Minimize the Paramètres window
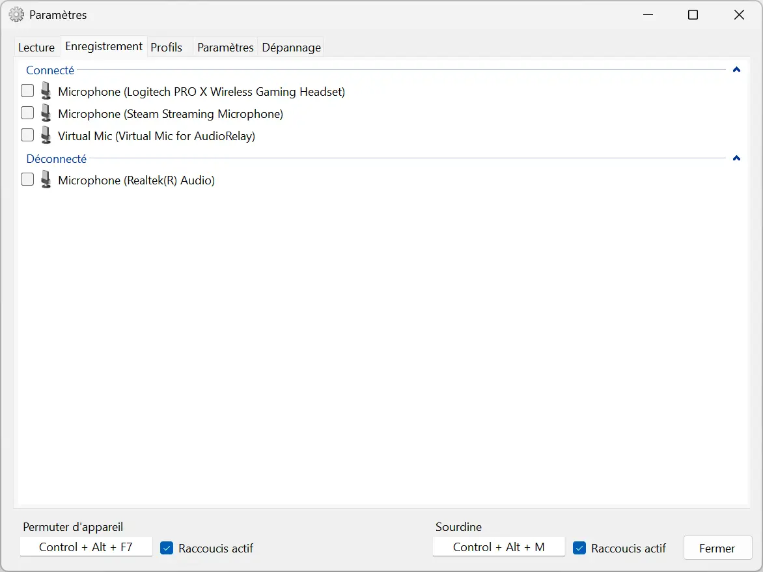 pyautogui.click(x=648, y=14)
